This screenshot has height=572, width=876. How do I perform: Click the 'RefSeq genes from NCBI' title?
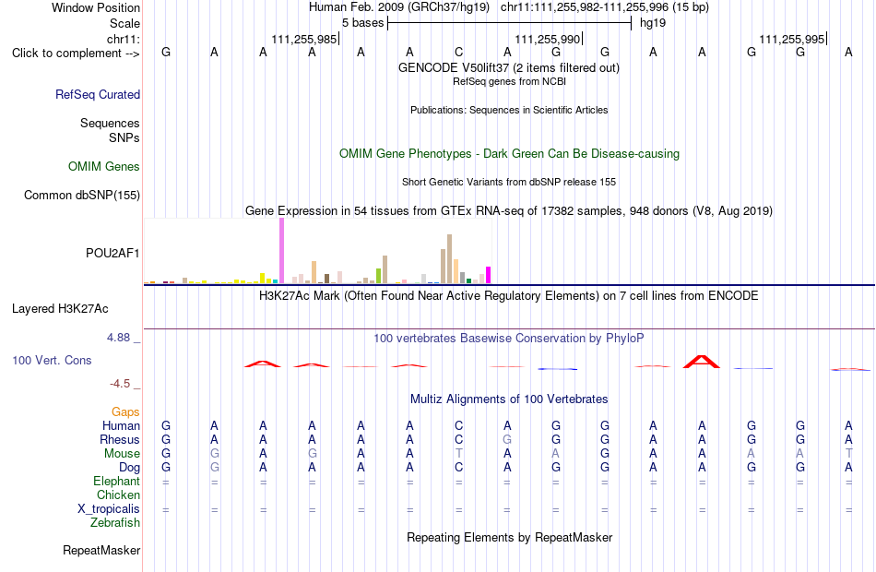click(x=510, y=81)
